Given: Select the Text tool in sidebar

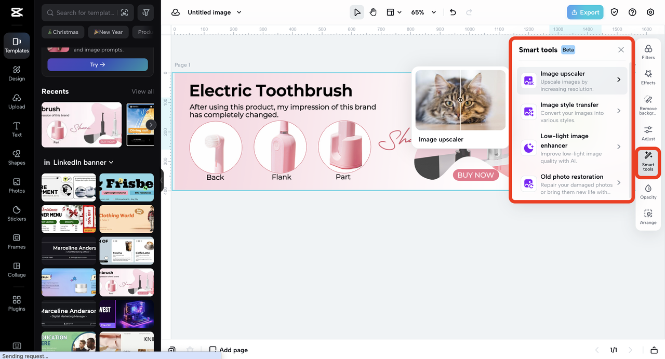Looking at the screenshot, I should (x=17, y=129).
